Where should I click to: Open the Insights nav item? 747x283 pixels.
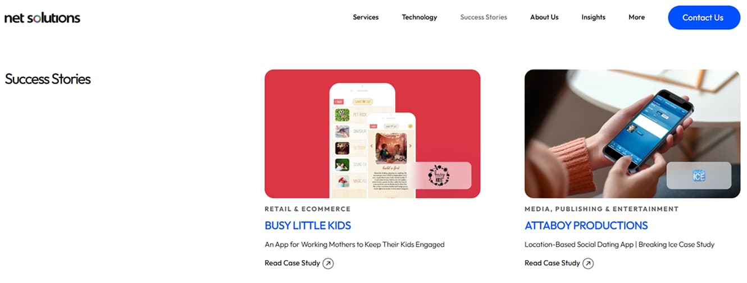[594, 17]
